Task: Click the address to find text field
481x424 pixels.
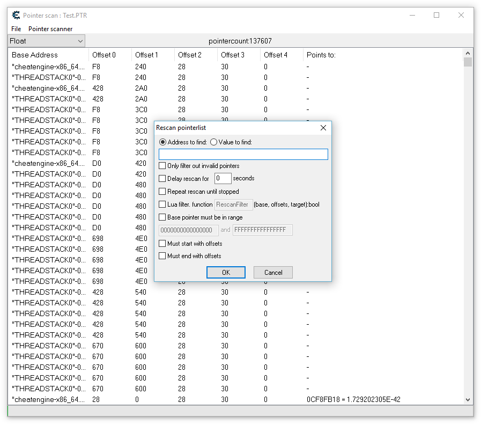Action: point(243,155)
